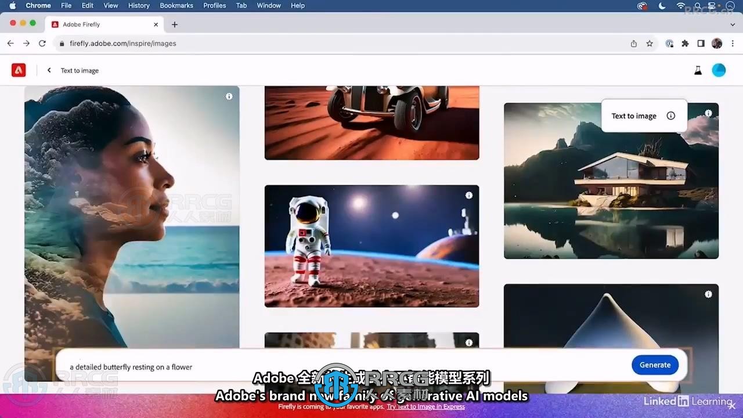Open the Edit menu
The height and width of the screenshot is (418, 743).
(88, 5)
